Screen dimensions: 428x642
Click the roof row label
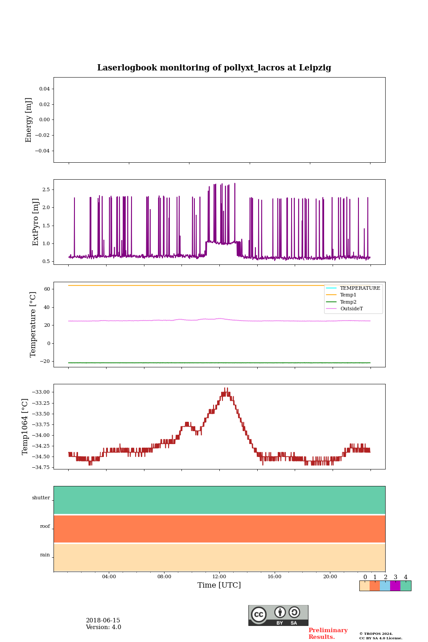click(45, 527)
